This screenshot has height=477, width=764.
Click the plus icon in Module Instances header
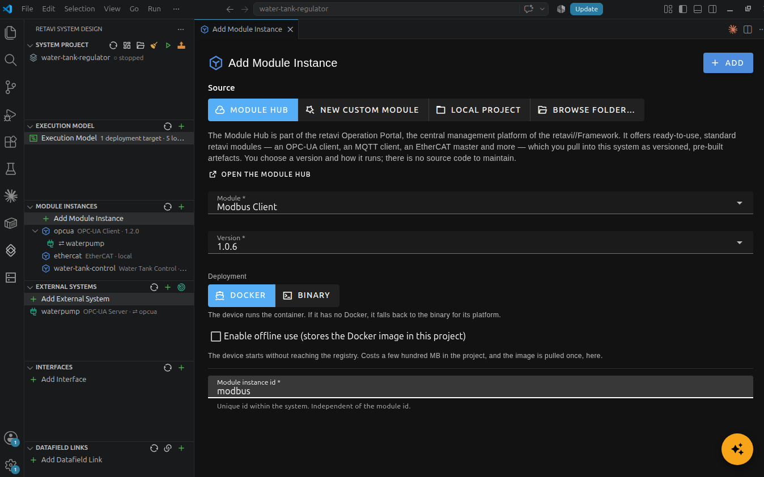181,207
